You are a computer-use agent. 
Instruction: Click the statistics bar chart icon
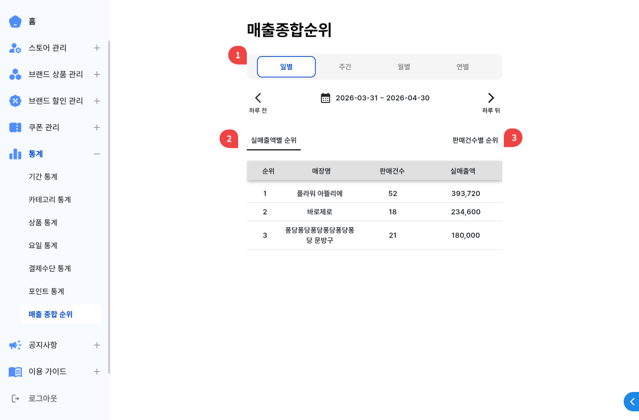point(15,154)
